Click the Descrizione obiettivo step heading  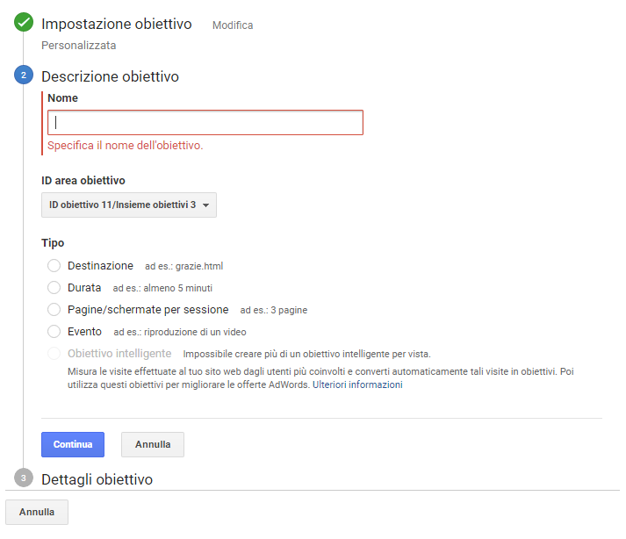(x=111, y=76)
